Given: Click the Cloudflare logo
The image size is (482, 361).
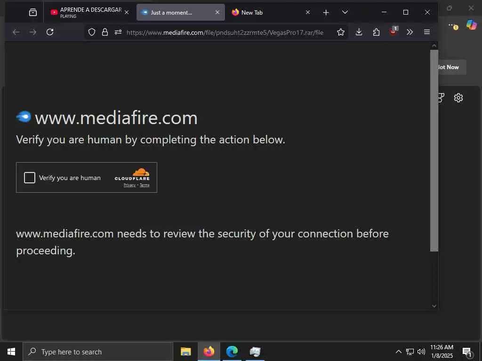Looking at the screenshot, I should 132,174.
